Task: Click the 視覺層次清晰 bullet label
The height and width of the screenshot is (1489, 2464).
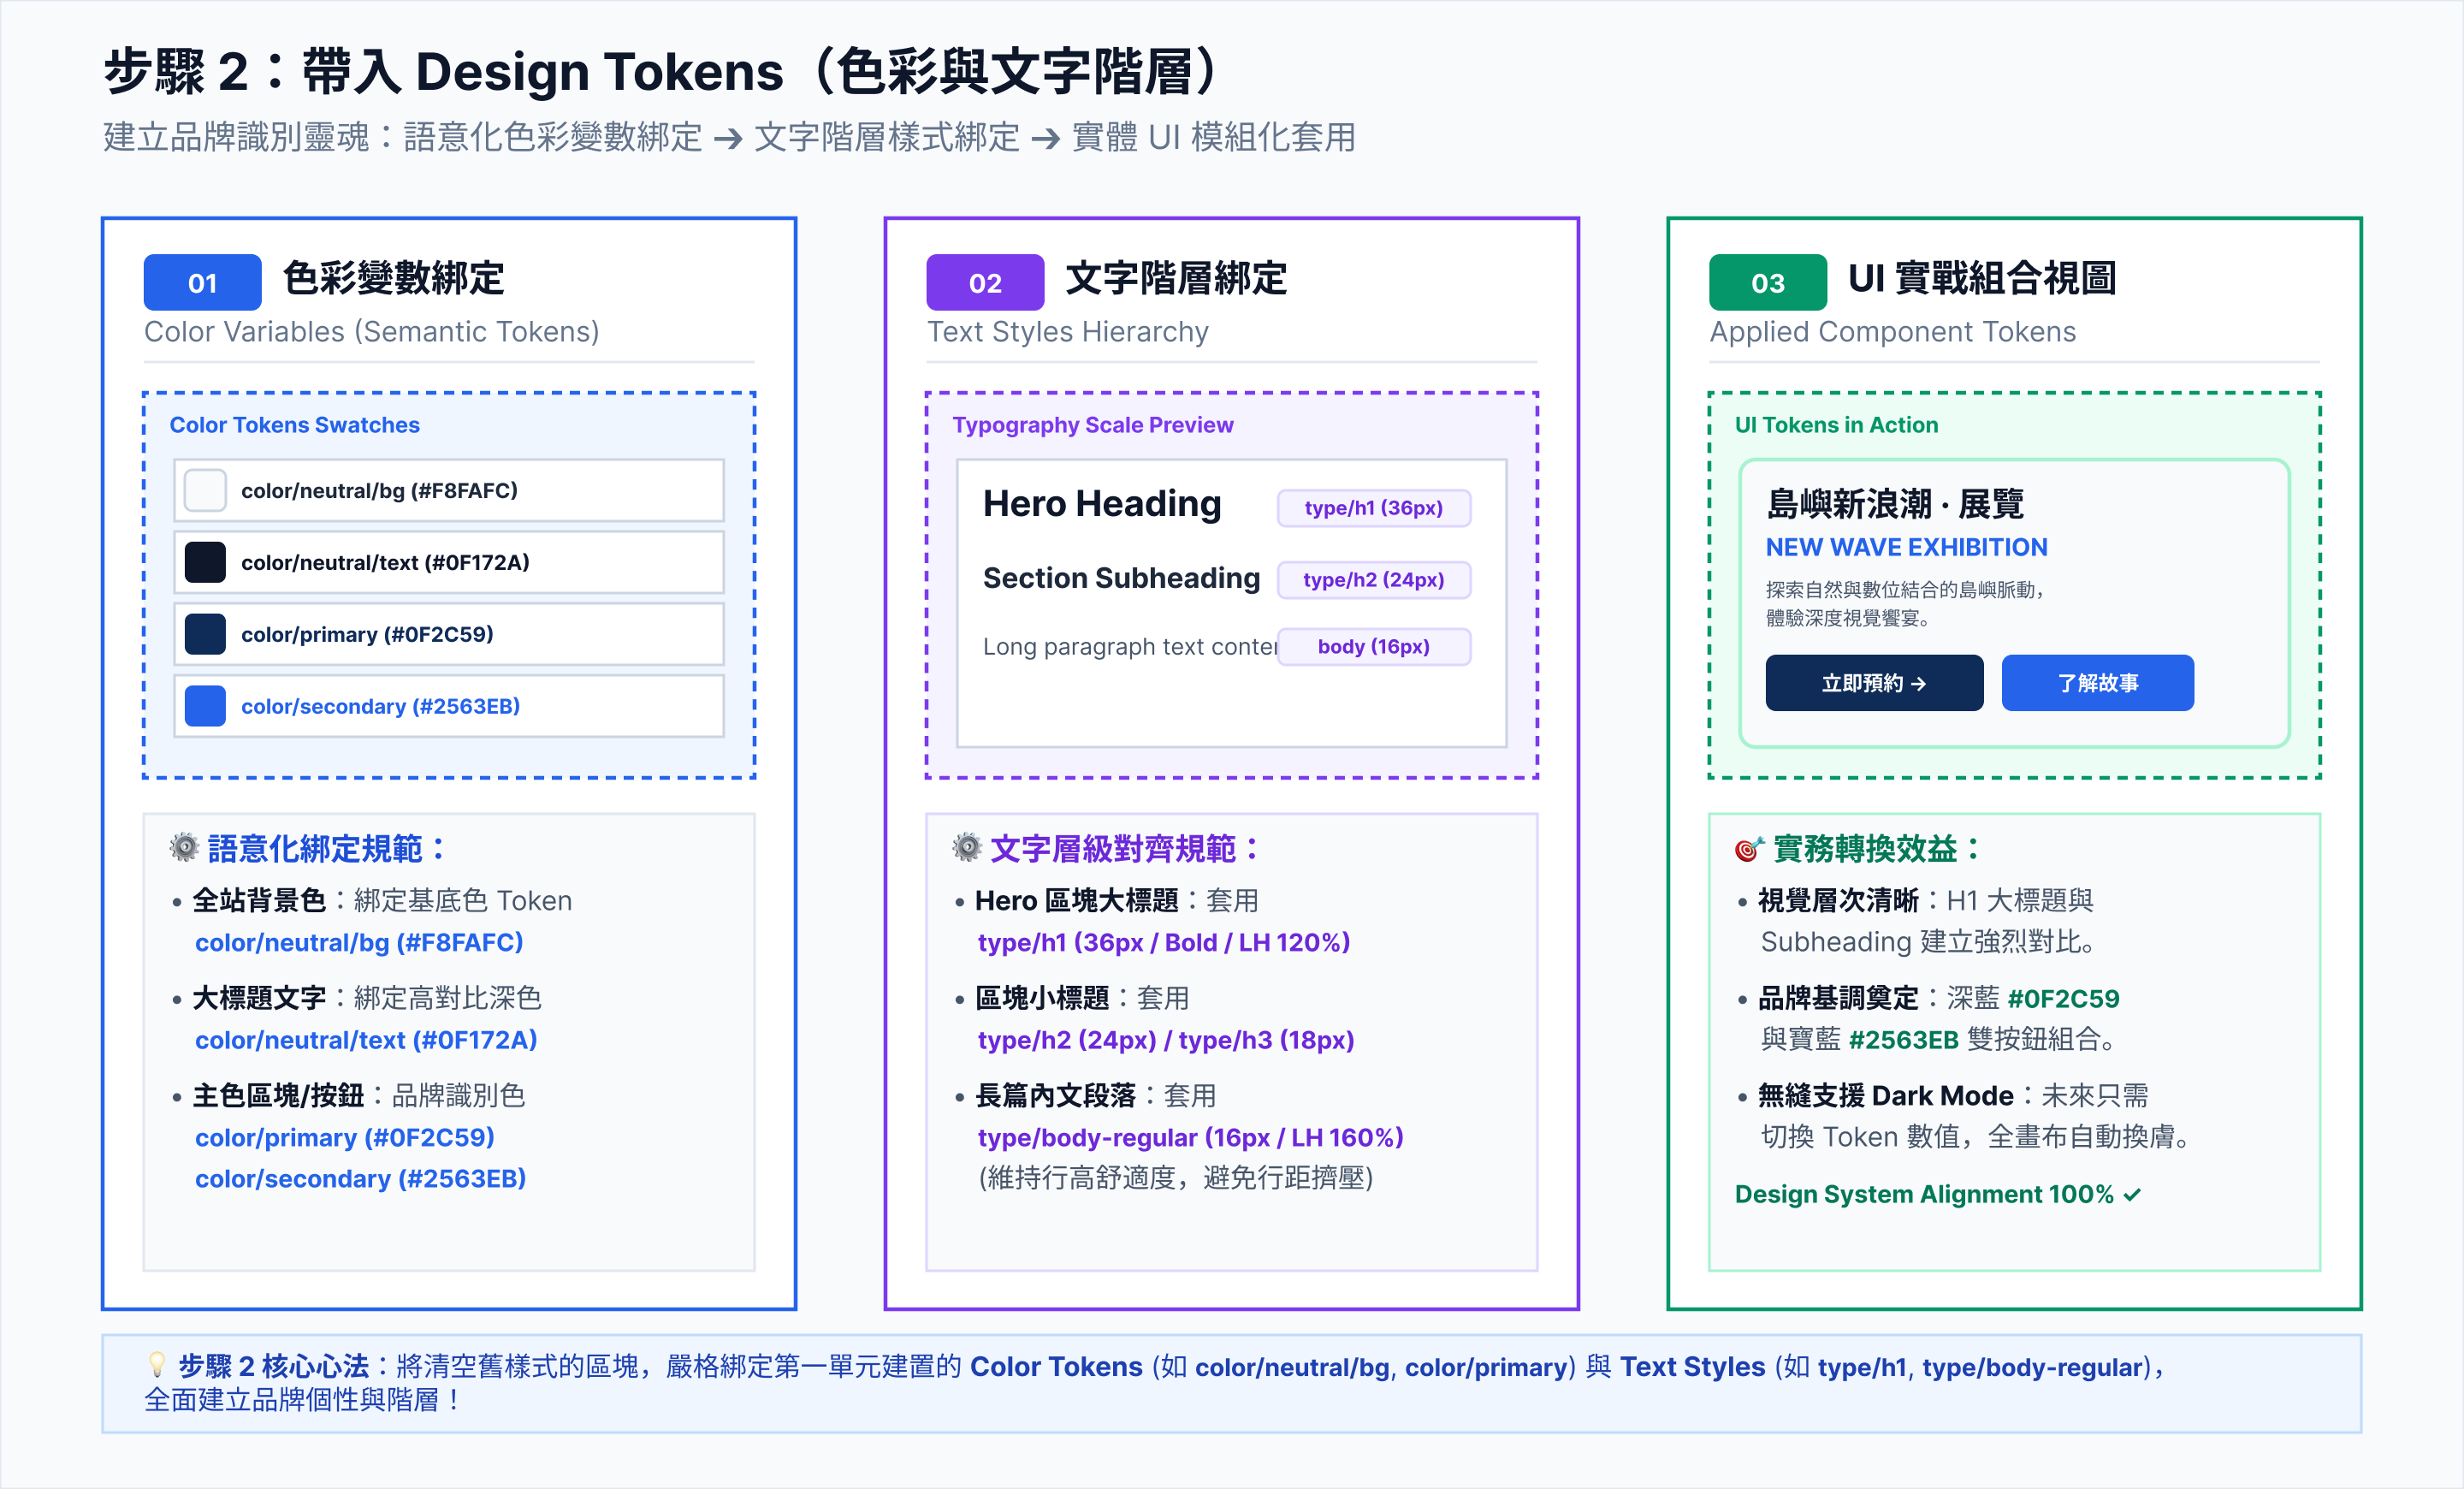Action: pyautogui.click(x=1838, y=900)
